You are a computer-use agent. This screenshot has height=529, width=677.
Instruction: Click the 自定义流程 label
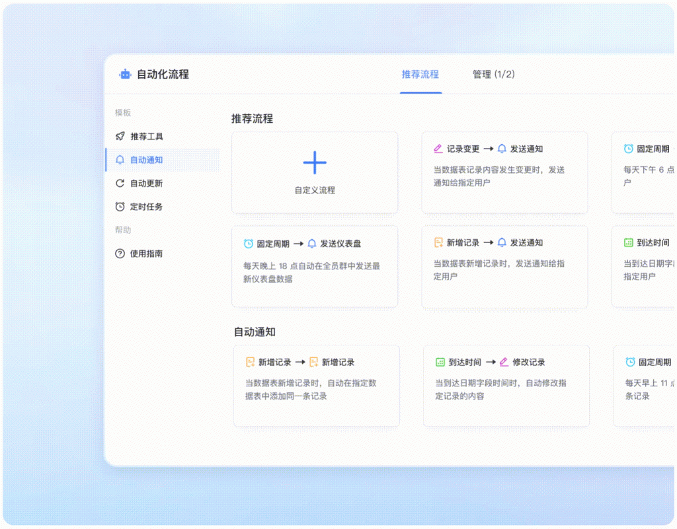315,190
